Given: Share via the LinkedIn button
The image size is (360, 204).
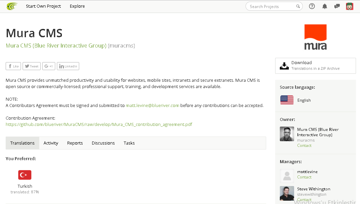Looking at the screenshot, I should [x=68, y=66].
